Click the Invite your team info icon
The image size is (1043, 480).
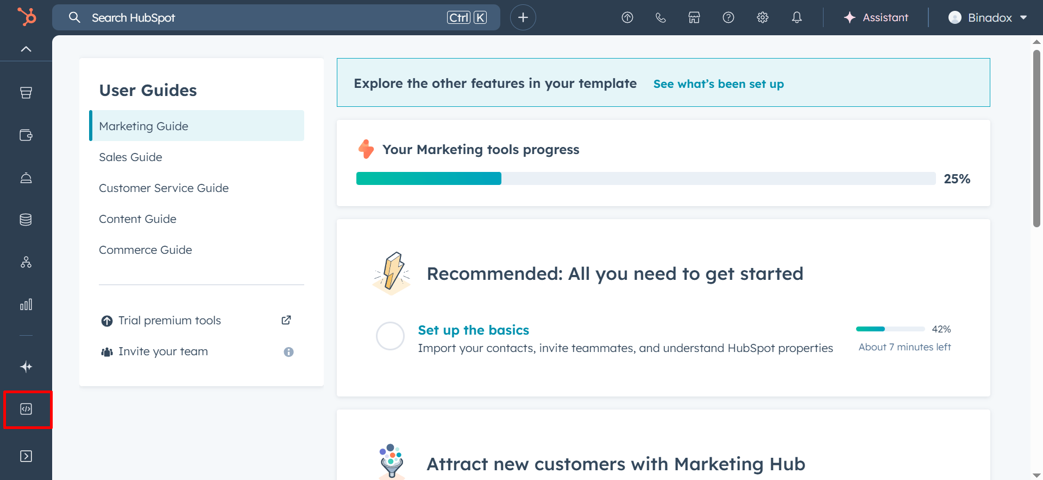coord(288,352)
